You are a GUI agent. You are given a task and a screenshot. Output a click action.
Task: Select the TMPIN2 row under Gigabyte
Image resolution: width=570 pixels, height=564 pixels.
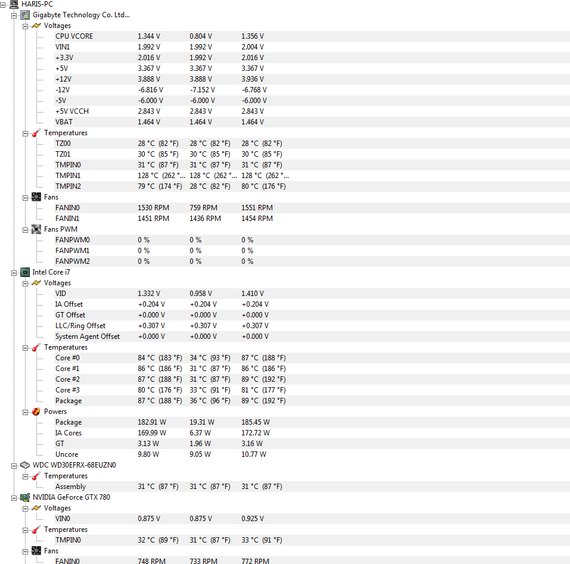pyautogui.click(x=312, y=186)
